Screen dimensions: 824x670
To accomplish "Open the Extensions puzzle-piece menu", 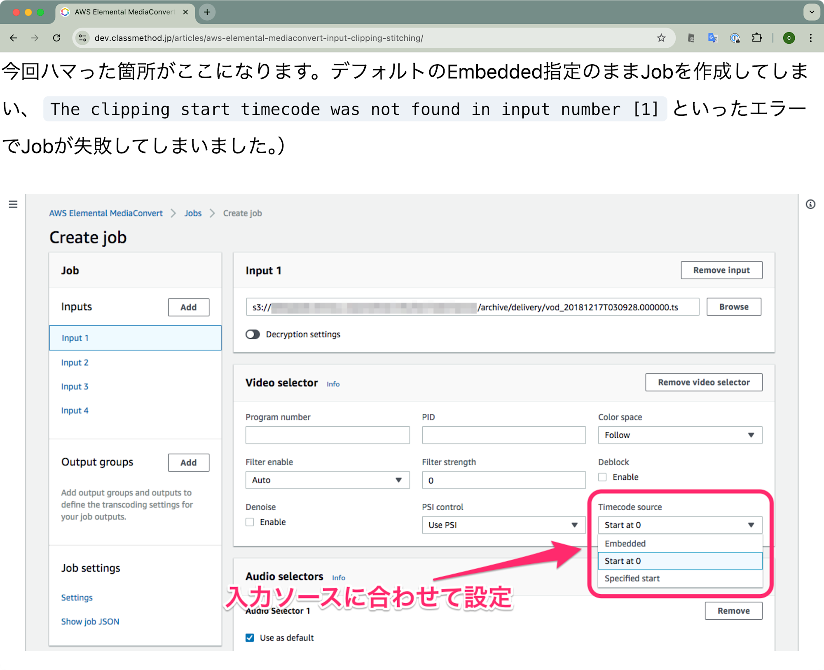I will tap(757, 38).
